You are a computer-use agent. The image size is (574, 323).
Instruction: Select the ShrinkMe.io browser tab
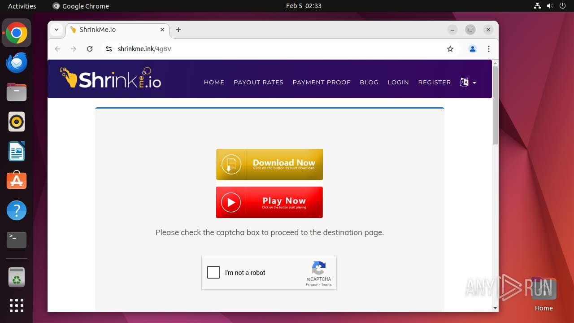[x=117, y=30]
